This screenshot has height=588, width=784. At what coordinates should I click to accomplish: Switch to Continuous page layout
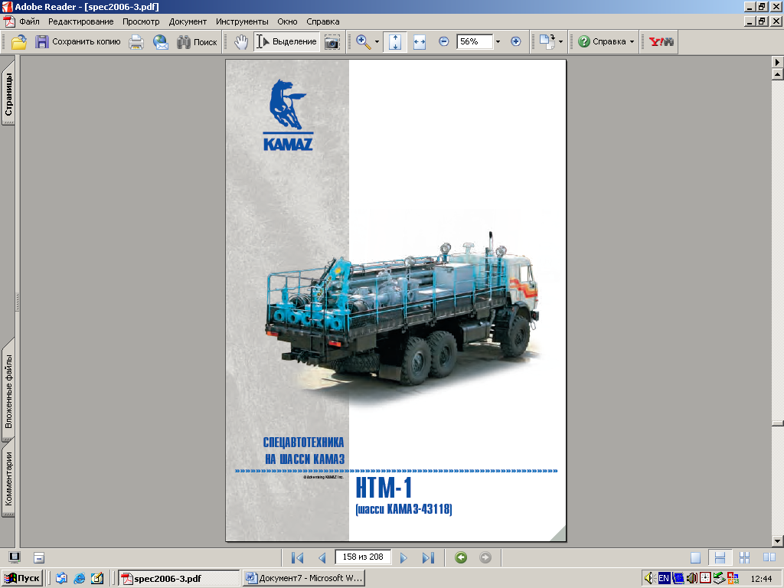(720, 557)
